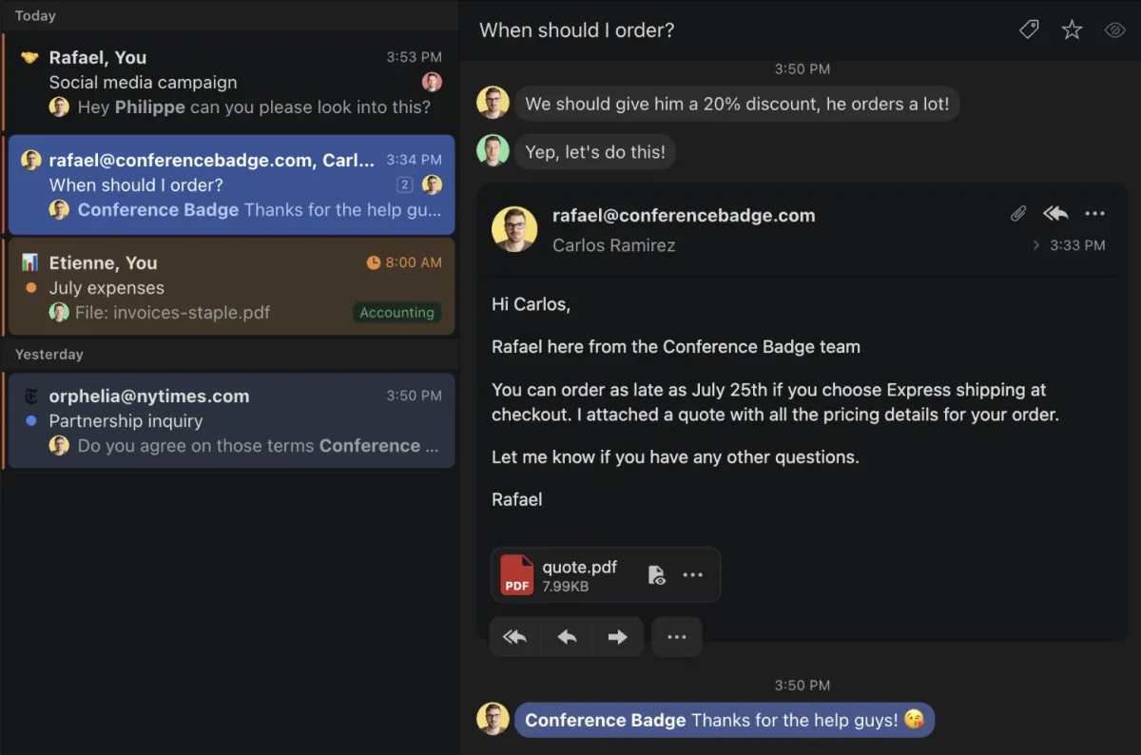
Task: Star the 'When should I order?' conversation
Action: [1072, 30]
